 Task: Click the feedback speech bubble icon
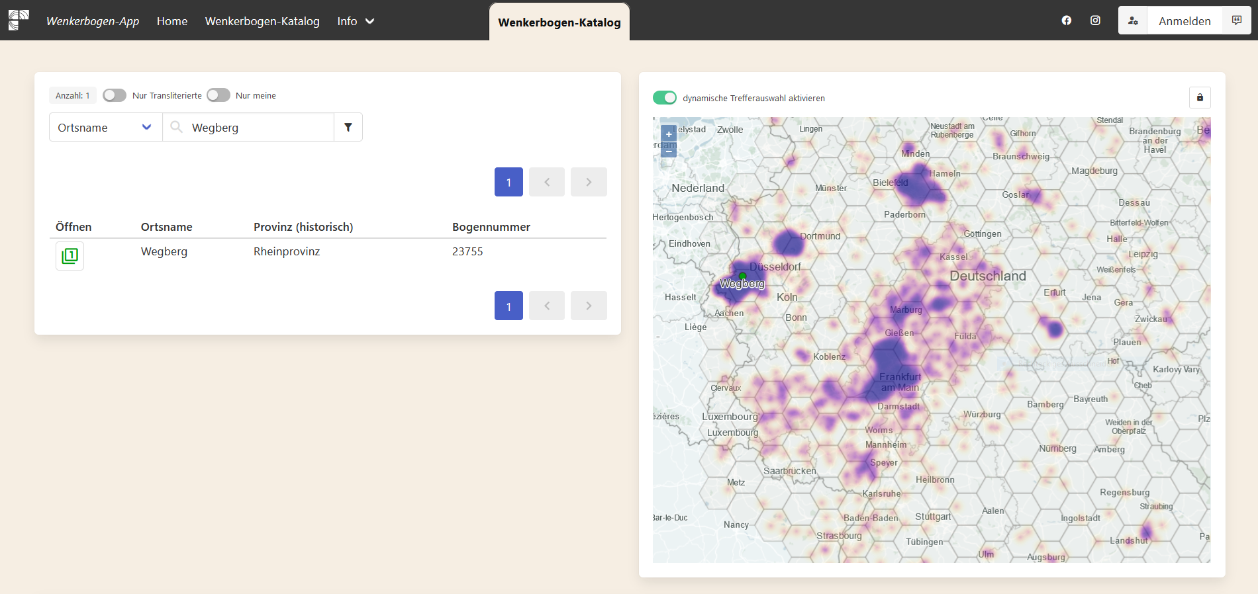(1236, 21)
